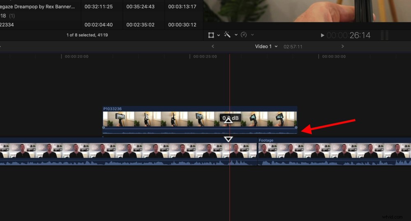The image size is (411, 221).
Task: Click the P1033236 clip name label
Action: (113, 109)
